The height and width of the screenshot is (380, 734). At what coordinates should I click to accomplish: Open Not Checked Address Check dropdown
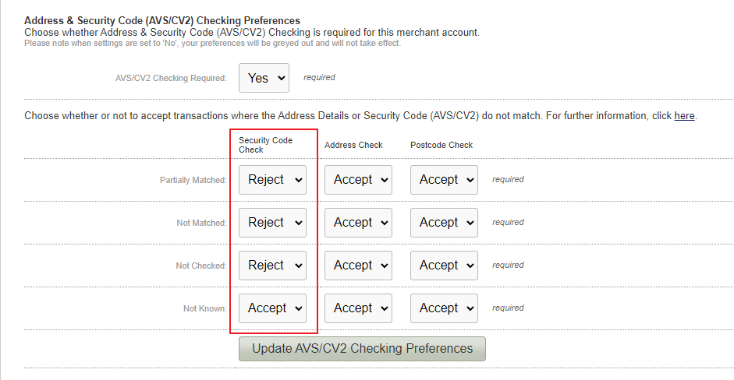pos(358,266)
